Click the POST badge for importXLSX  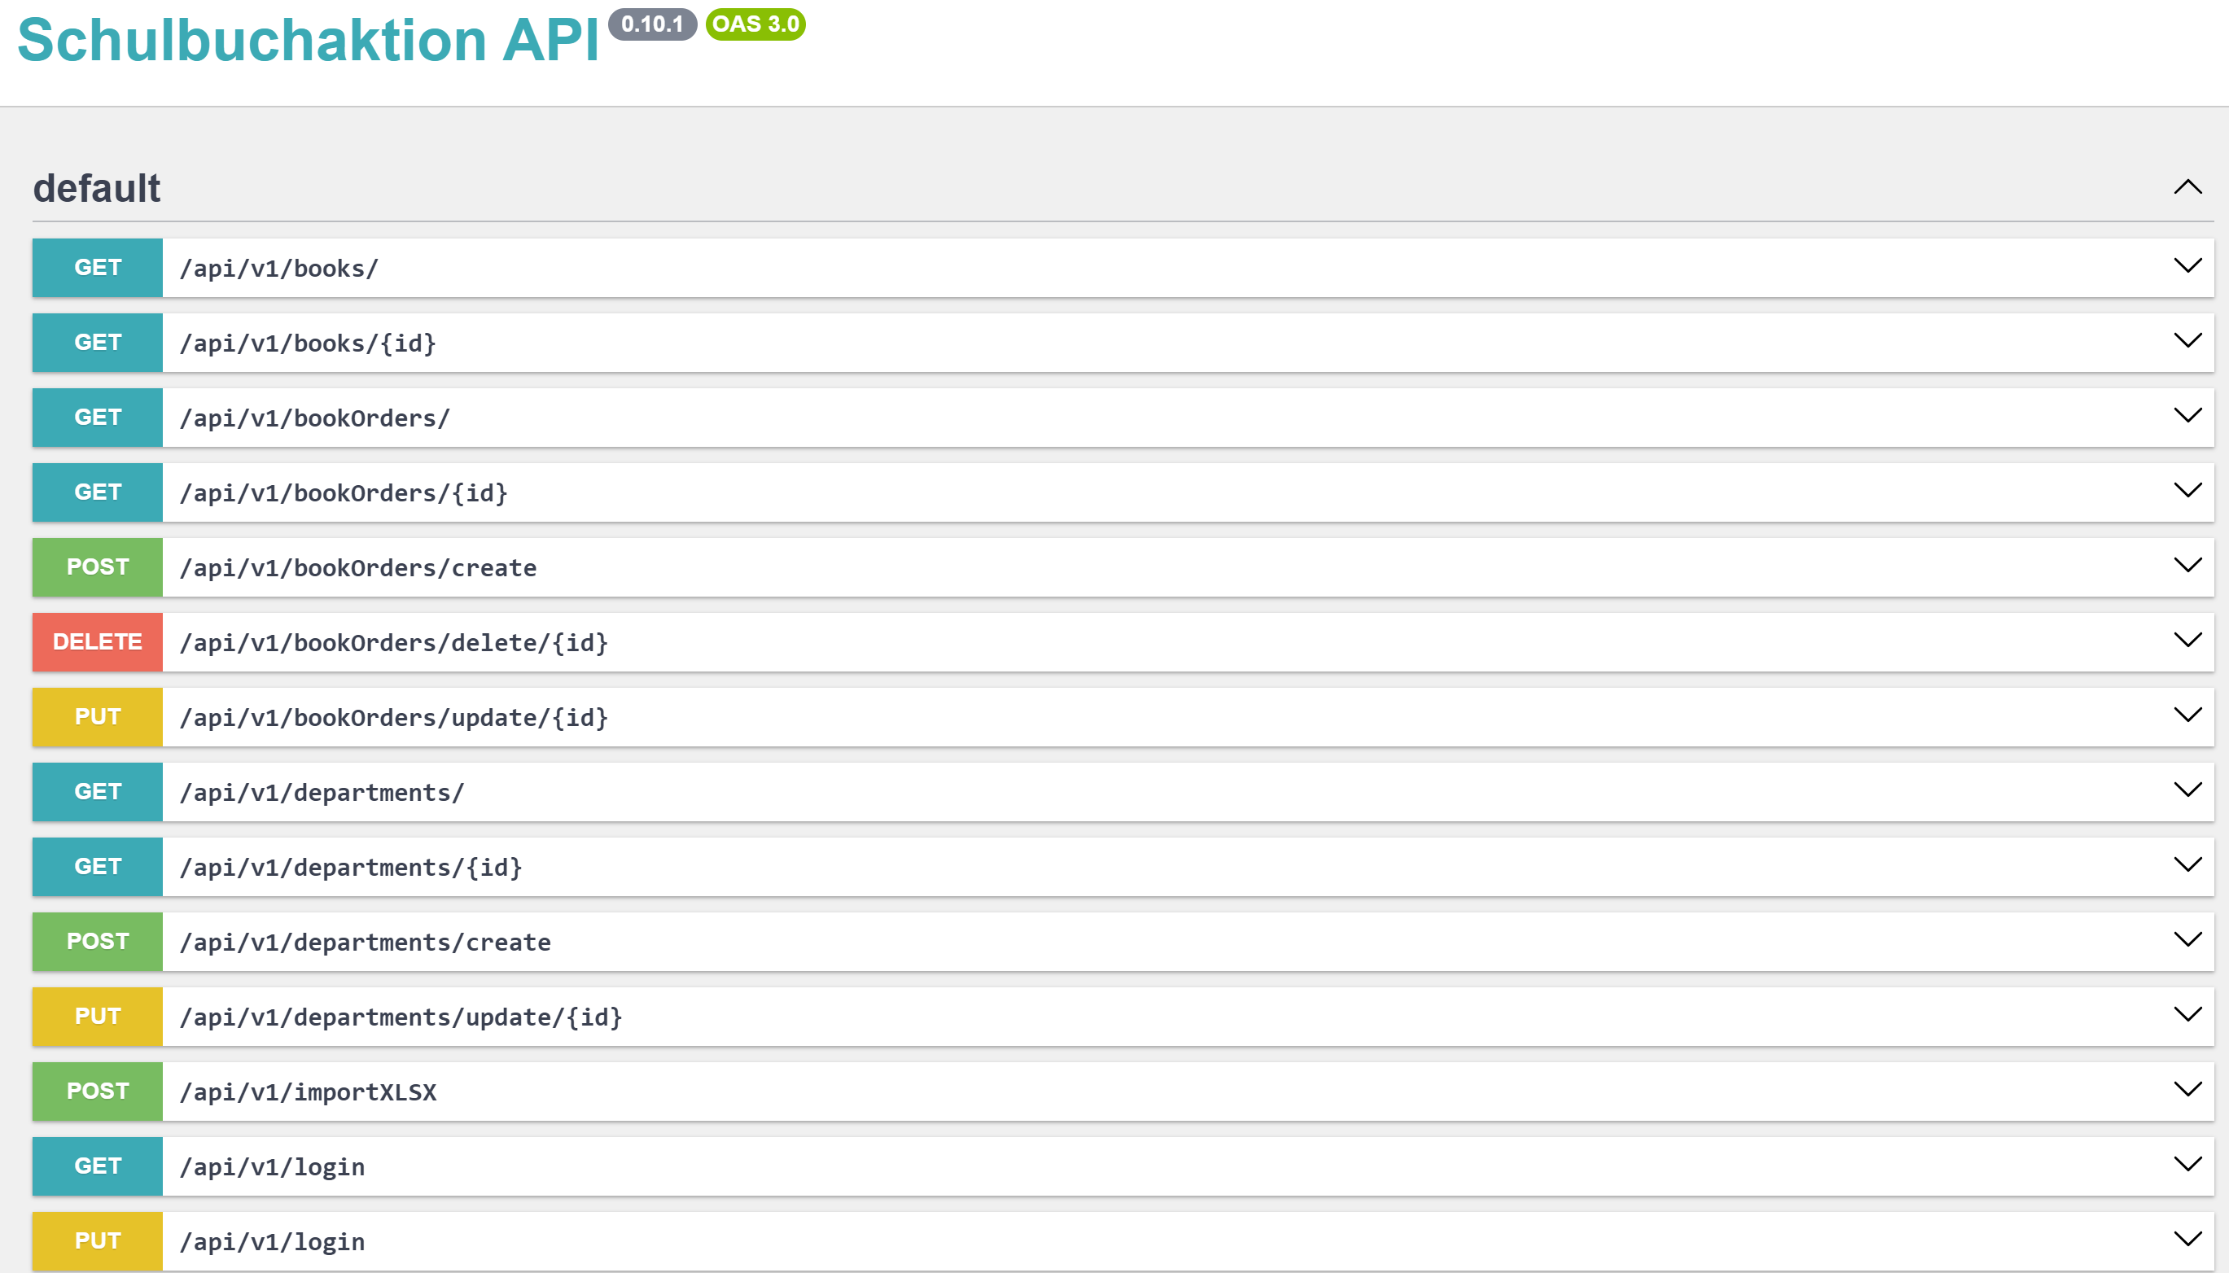coord(97,1091)
